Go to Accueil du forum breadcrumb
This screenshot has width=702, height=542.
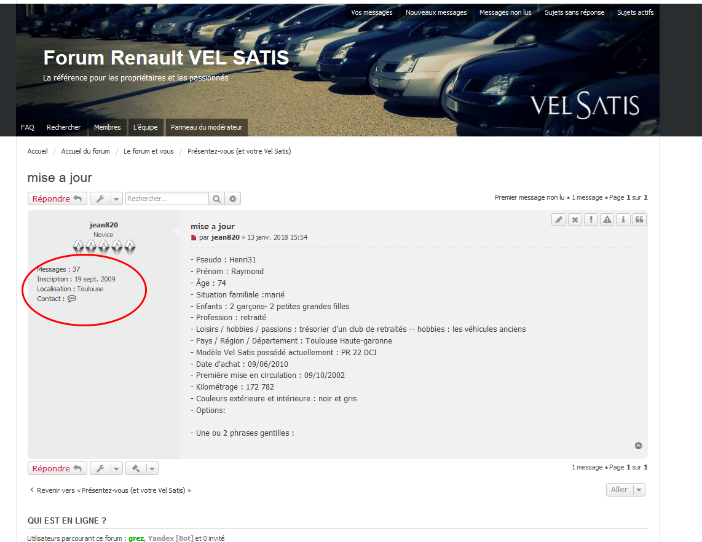85,151
